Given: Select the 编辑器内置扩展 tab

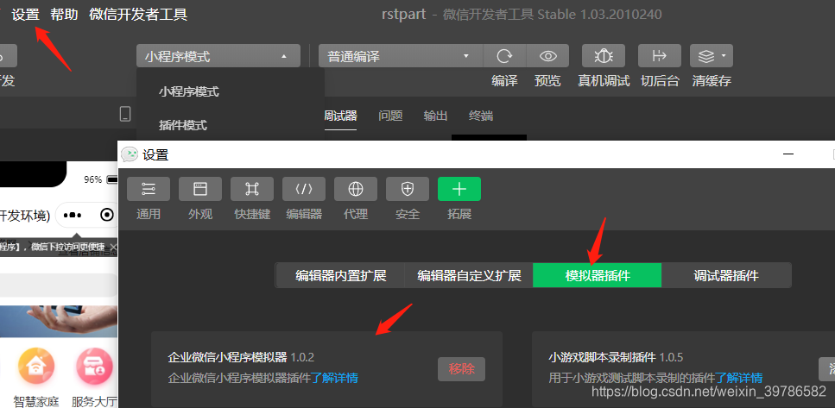Looking at the screenshot, I should (341, 275).
